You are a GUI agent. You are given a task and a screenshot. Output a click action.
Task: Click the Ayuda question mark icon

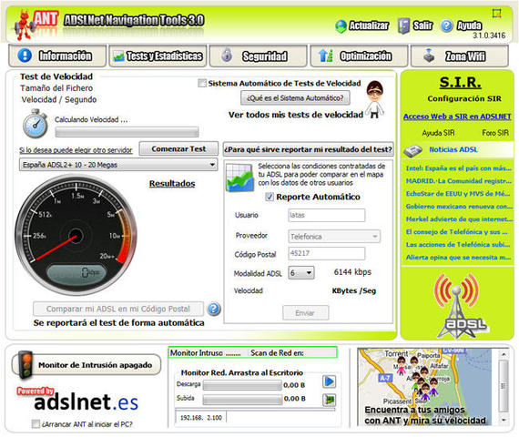coord(446,25)
